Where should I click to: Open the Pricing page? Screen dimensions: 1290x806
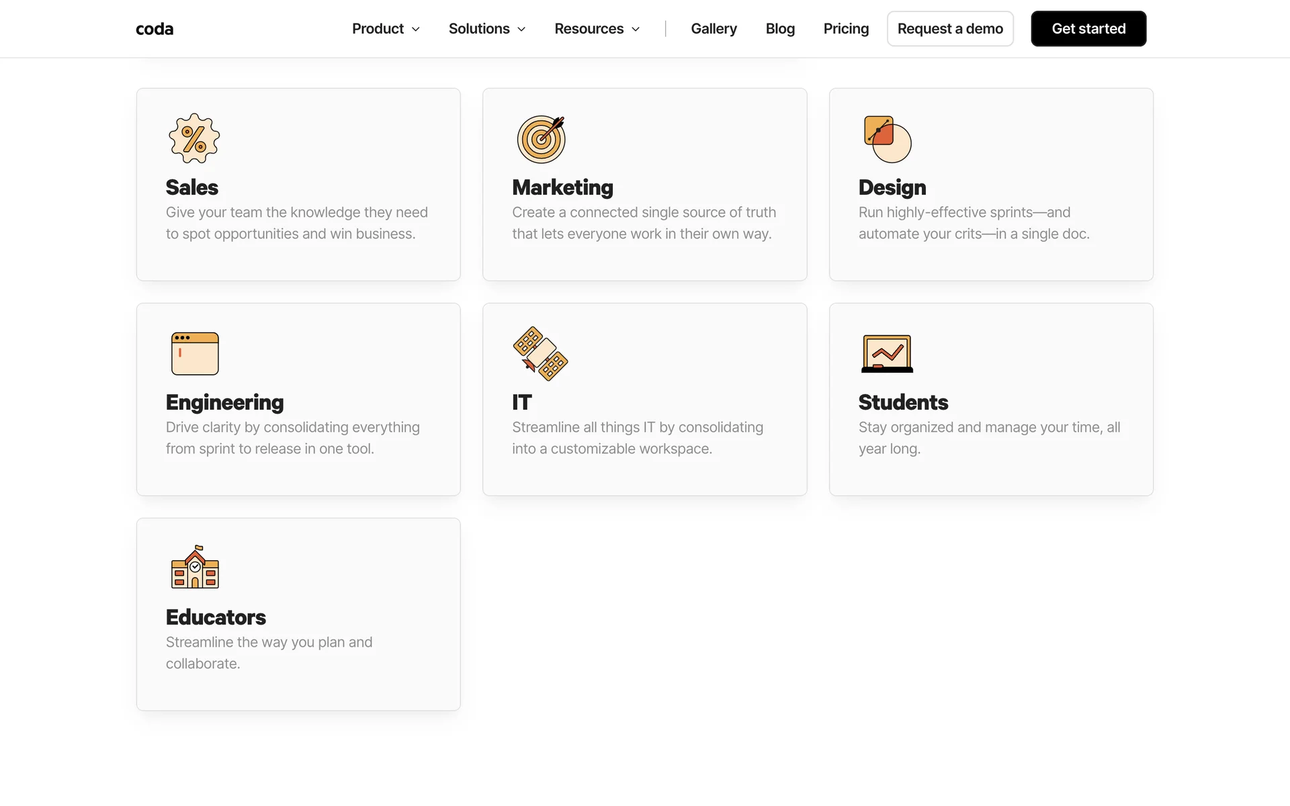(x=846, y=29)
